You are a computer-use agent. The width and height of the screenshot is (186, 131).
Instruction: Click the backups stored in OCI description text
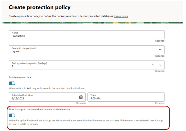pos(86,122)
